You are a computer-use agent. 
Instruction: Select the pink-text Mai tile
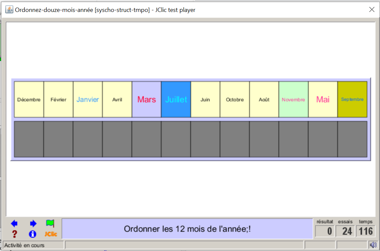coord(323,99)
